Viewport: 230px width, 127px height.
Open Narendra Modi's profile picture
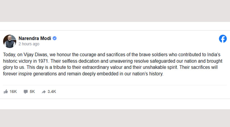click(10, 41)
